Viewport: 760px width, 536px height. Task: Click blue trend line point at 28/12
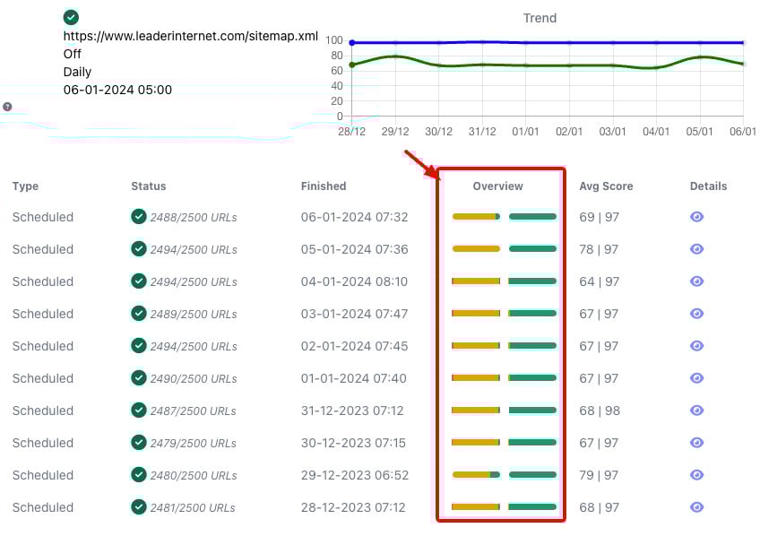pos(352,43)
